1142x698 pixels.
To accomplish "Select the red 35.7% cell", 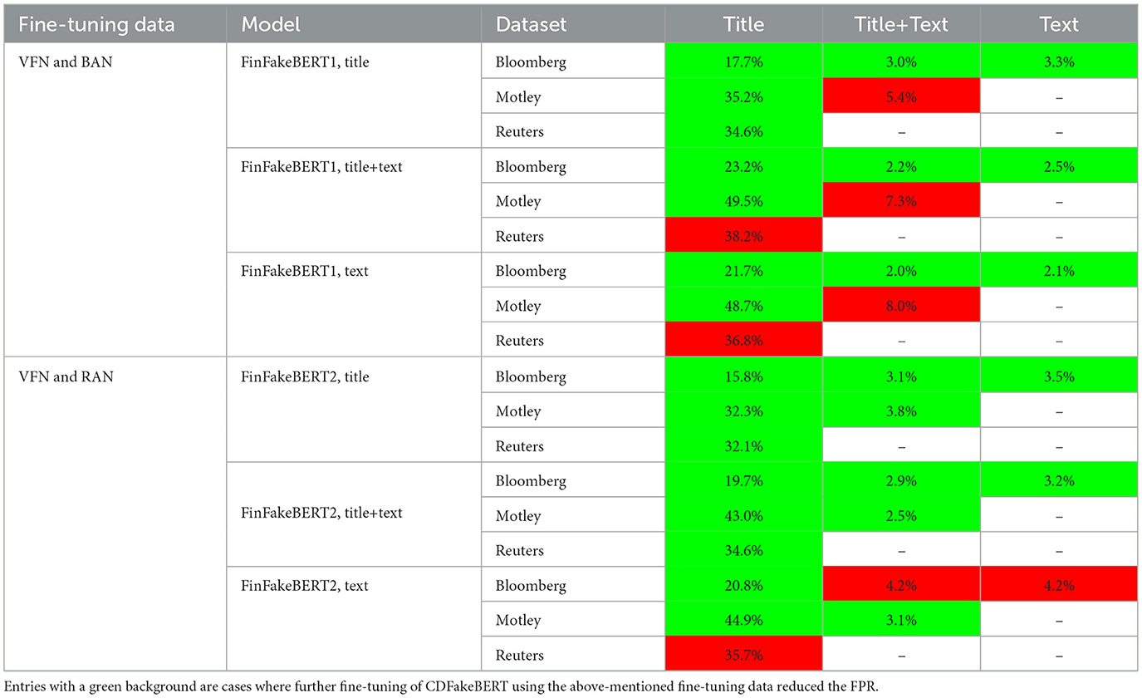I will 743,655.
